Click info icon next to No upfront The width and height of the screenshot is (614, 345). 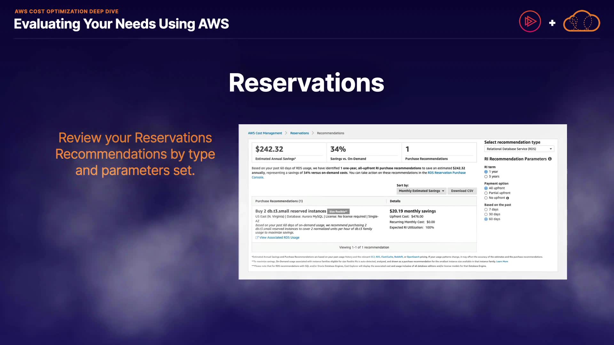point(508,198)
